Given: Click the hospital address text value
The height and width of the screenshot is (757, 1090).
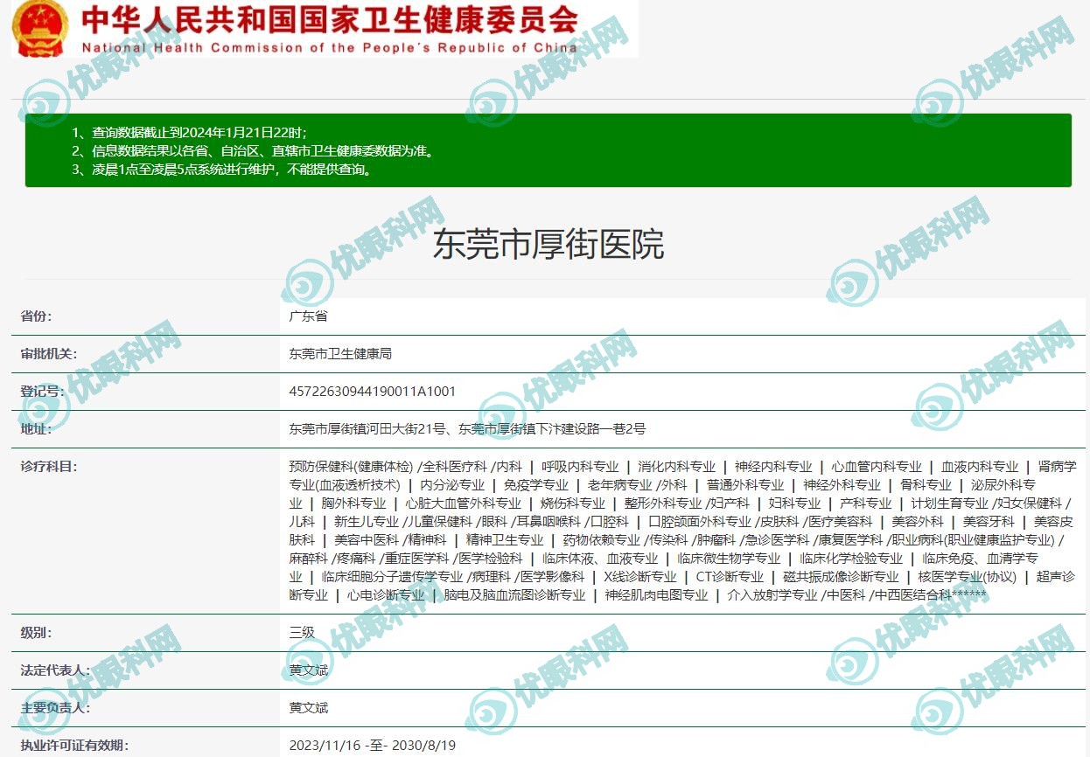Looking at the screenshot, I should (467, 429).
